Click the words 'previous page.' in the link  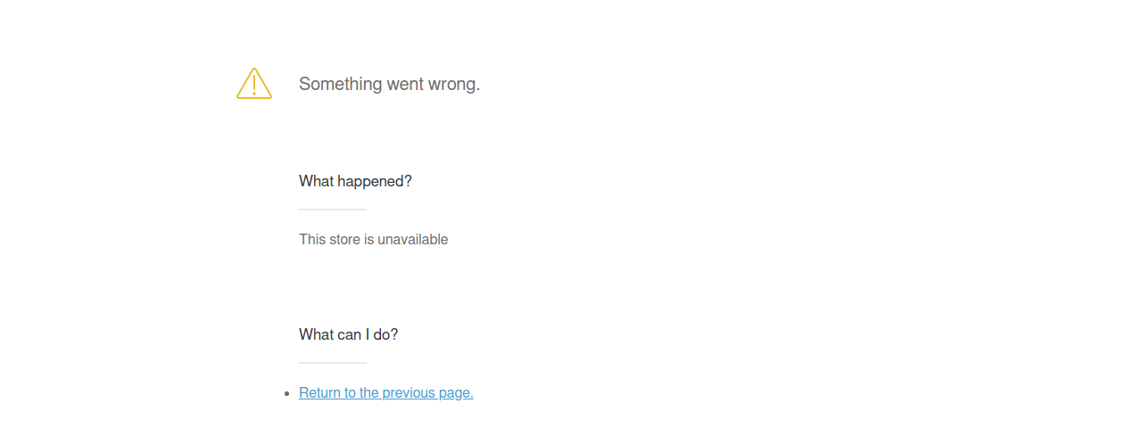point(428,393)
